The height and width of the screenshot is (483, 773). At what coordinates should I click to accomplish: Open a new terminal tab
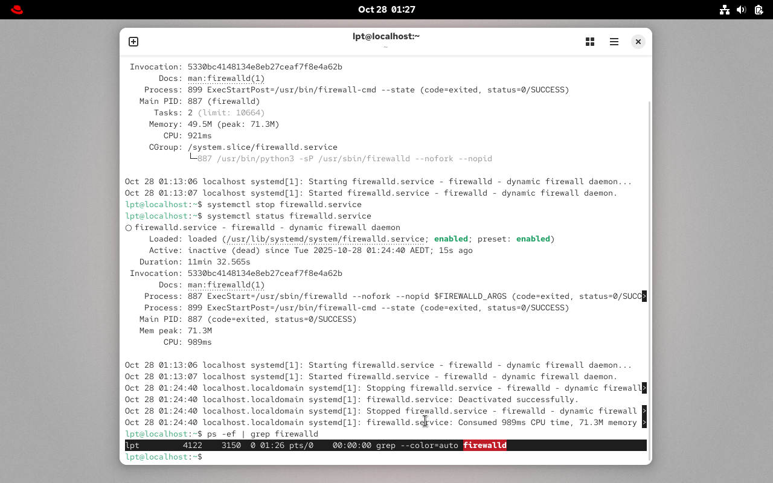[x=133, y=42]
